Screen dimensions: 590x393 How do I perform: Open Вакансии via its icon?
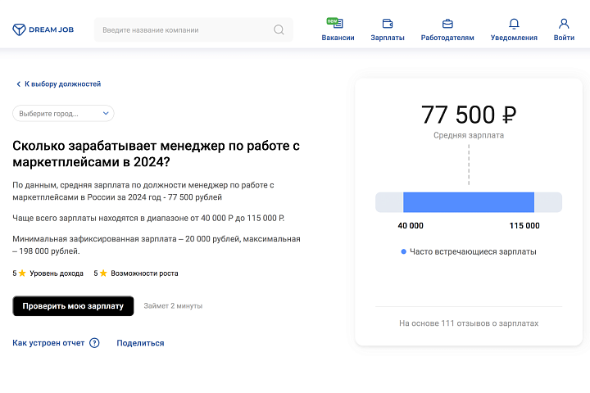(337, 23)
